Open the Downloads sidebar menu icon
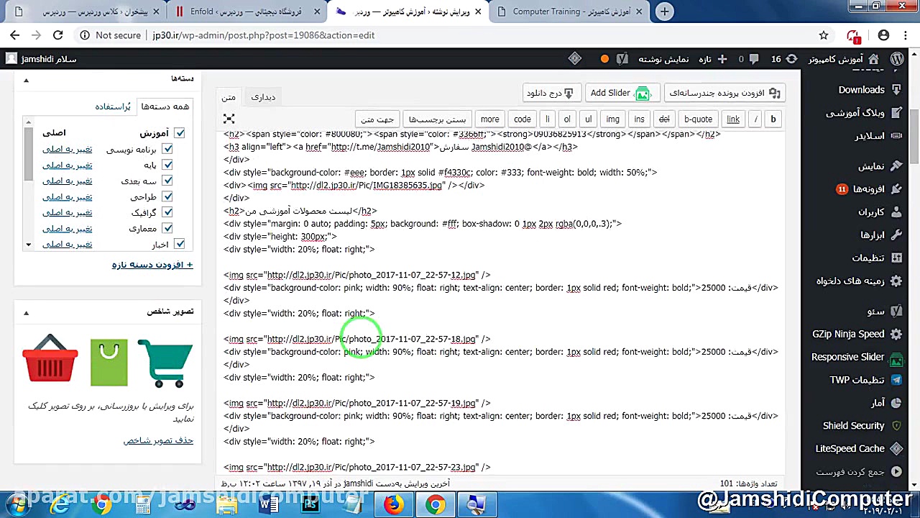The height and width of the screenshot is (518, 920). (x=896, y=90)
